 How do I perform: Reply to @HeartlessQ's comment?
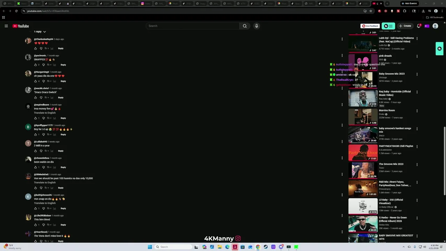click(61, 241)
